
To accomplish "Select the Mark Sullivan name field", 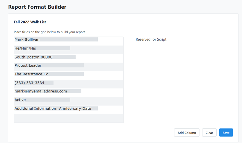I will click(x=56, y=39).
